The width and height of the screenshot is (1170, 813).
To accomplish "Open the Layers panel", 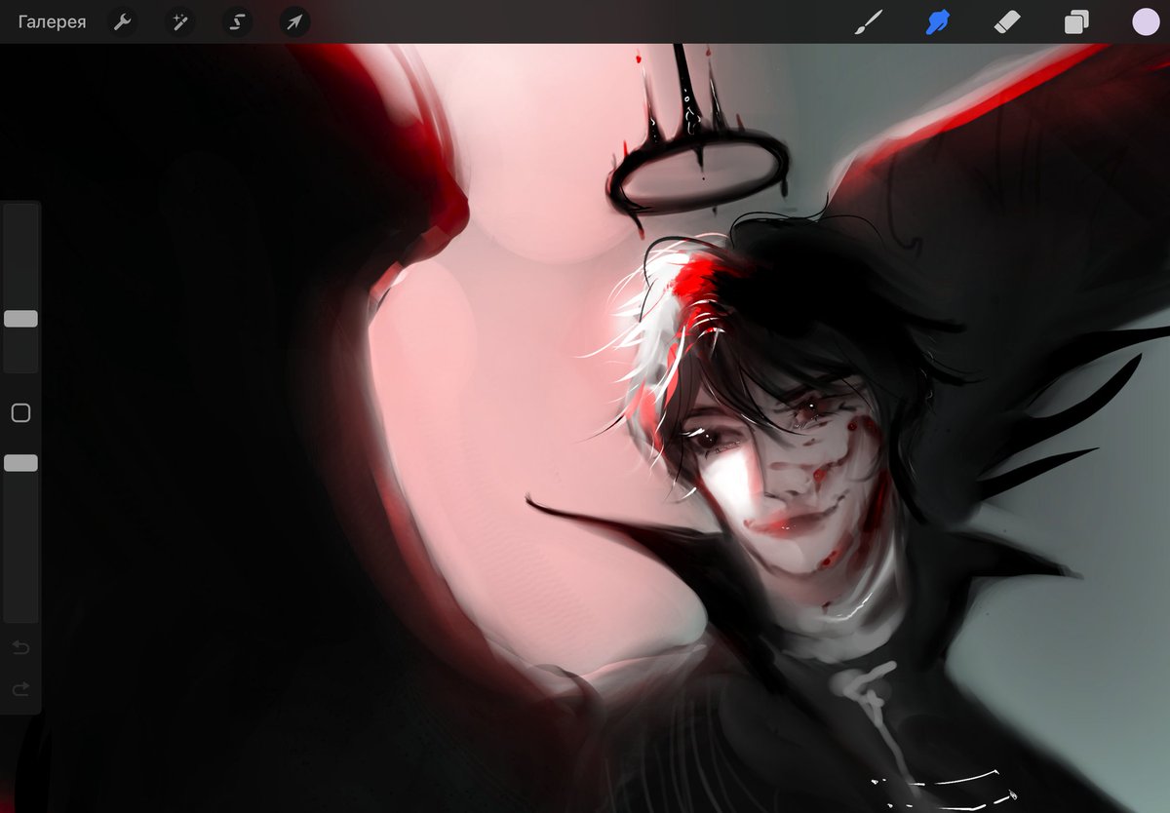I will (x=1076, y=21).
